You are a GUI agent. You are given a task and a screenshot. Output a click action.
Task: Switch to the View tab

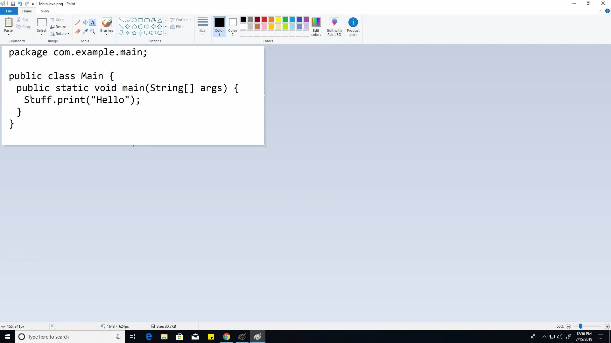click(45, 11)
